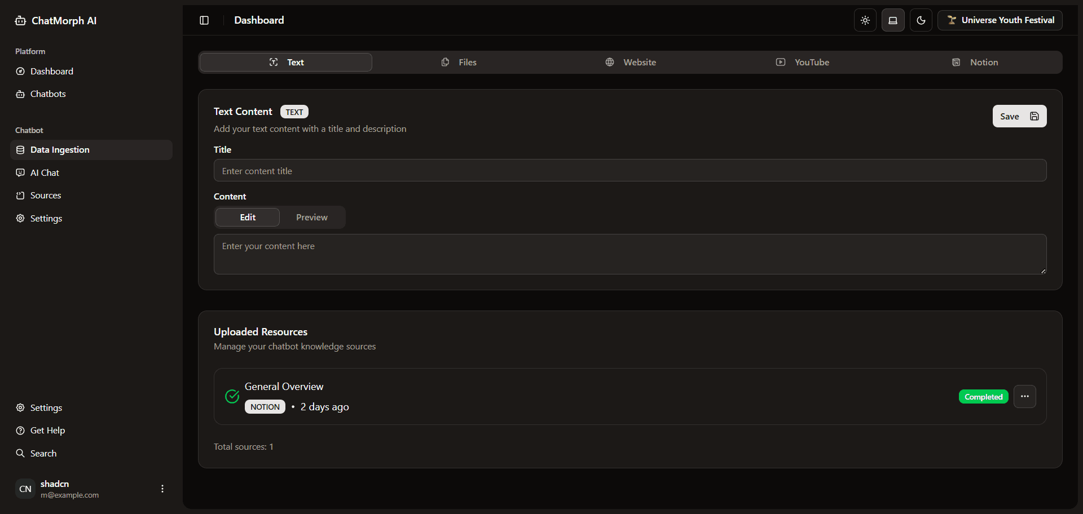Screen dimensions: 1083x514
Task: Open the YouTube ingestion tab
Action: point(802,63)
